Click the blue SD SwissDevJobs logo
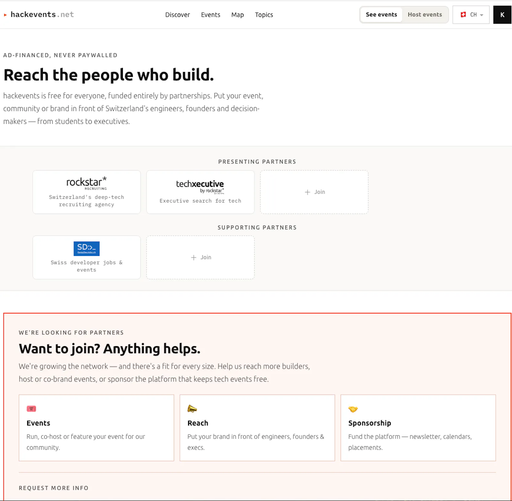Image resolution: width=512 pixels, height=501 pixels. coord(86,249)
